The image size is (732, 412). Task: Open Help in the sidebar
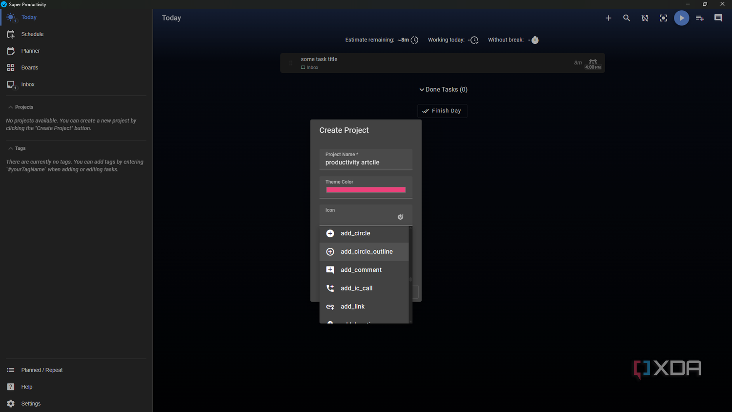(x=76, y=387)
